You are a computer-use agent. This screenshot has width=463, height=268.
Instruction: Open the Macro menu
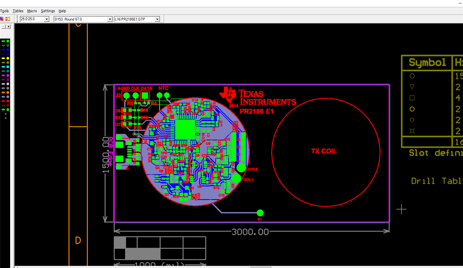tap(32, 11)
